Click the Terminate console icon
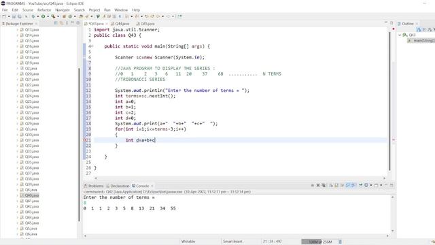This screenshot has width=435, height=245. [313, 185]
